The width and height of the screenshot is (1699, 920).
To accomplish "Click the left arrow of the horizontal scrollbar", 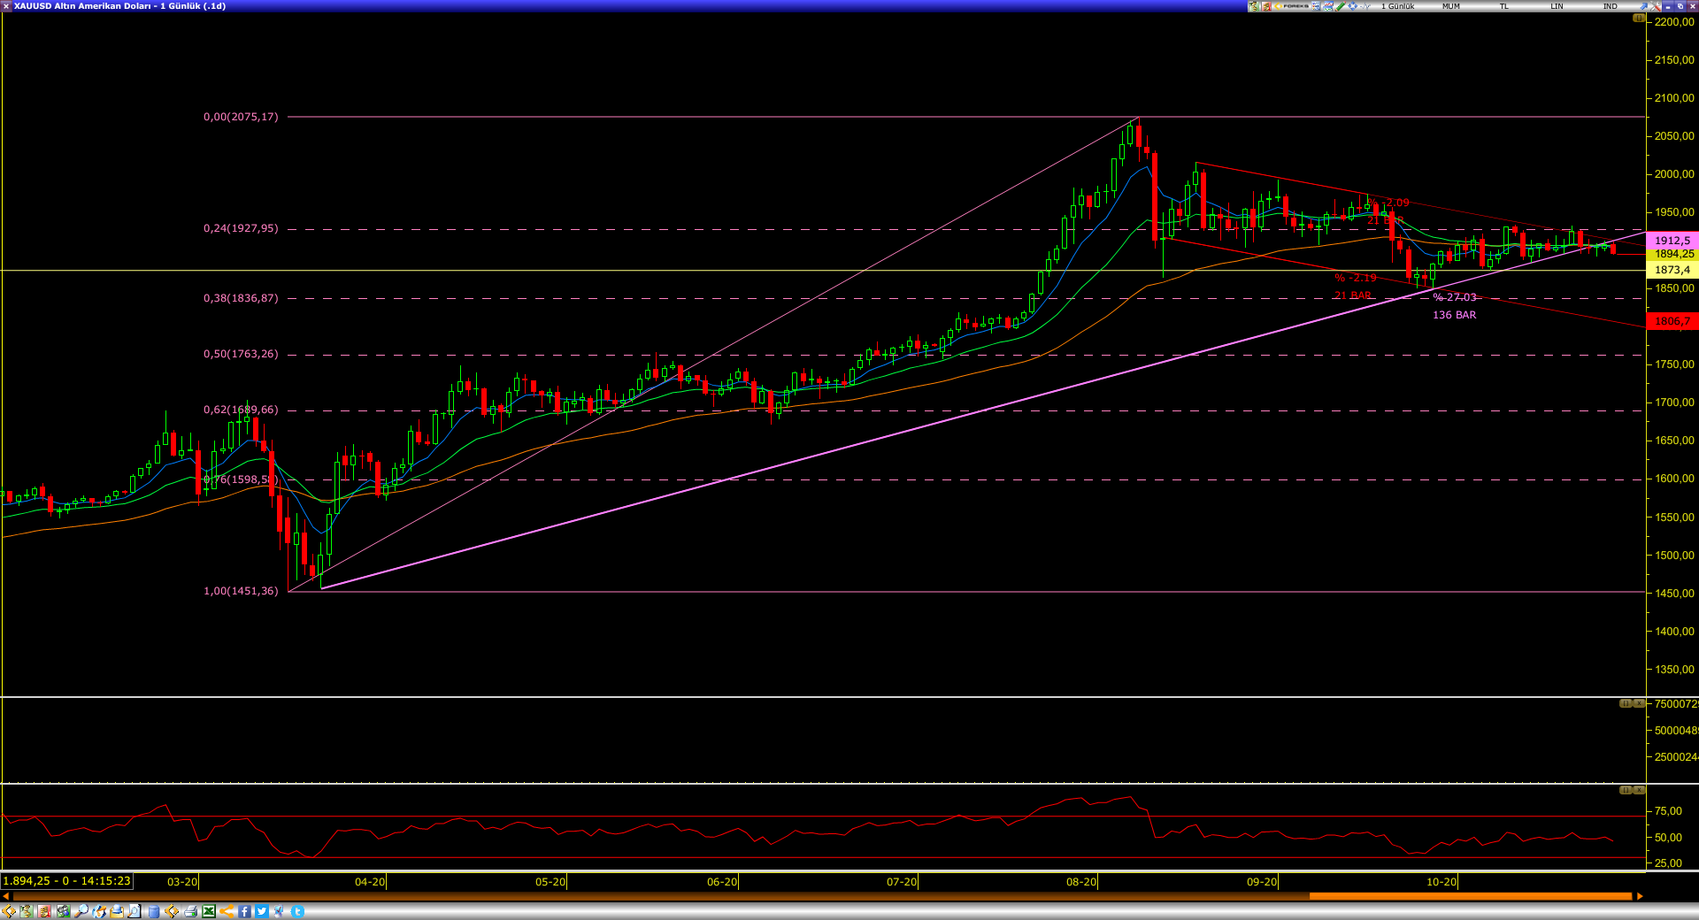I will tap(6, 896).
